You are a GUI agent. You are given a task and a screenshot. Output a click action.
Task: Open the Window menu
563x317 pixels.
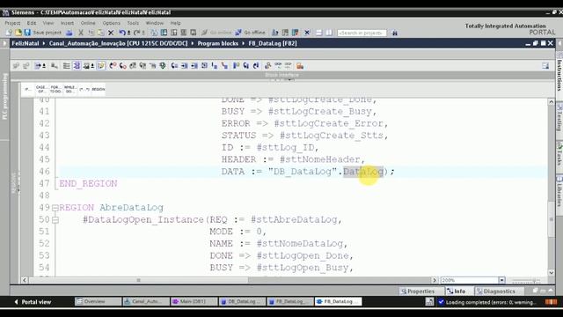(155, 23)
